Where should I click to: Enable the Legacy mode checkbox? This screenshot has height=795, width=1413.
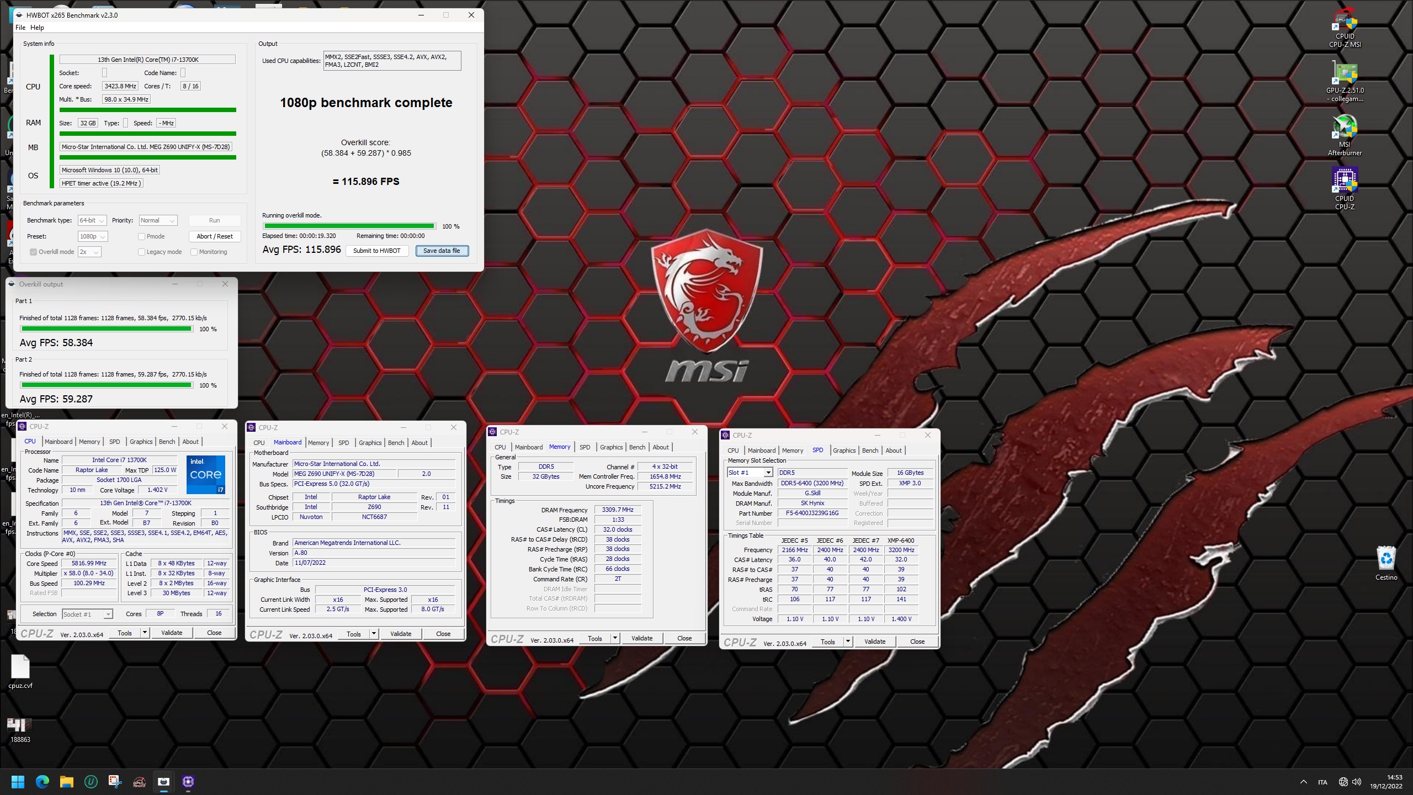[x=142, y=252]
